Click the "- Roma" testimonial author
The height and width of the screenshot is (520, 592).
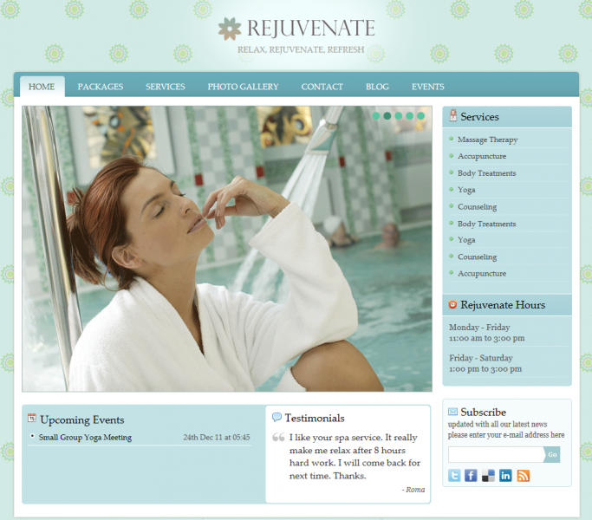413,490
